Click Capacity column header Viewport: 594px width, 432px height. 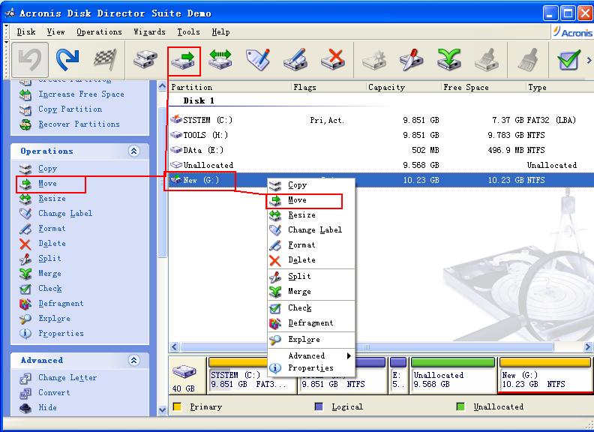[403, 87]
